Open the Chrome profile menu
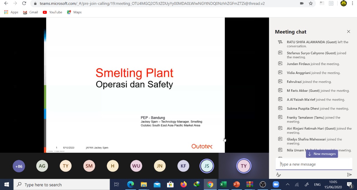The image size is (357, 190). point(343,3)
